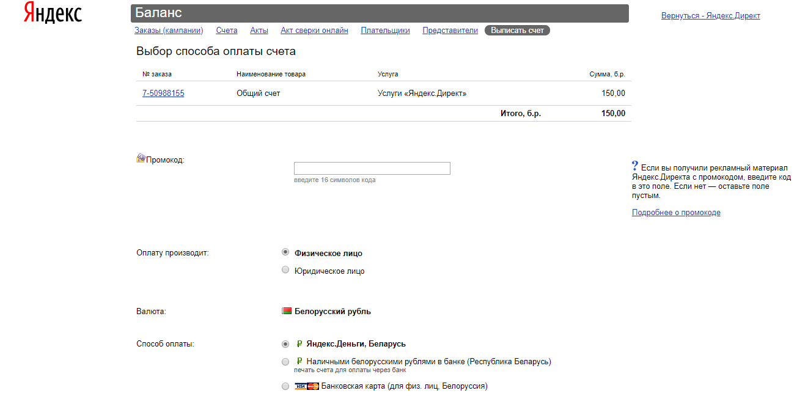Screen dimensions: 808x396
Task: Click the Visa MasterCard icon
Action: (307, 386)
